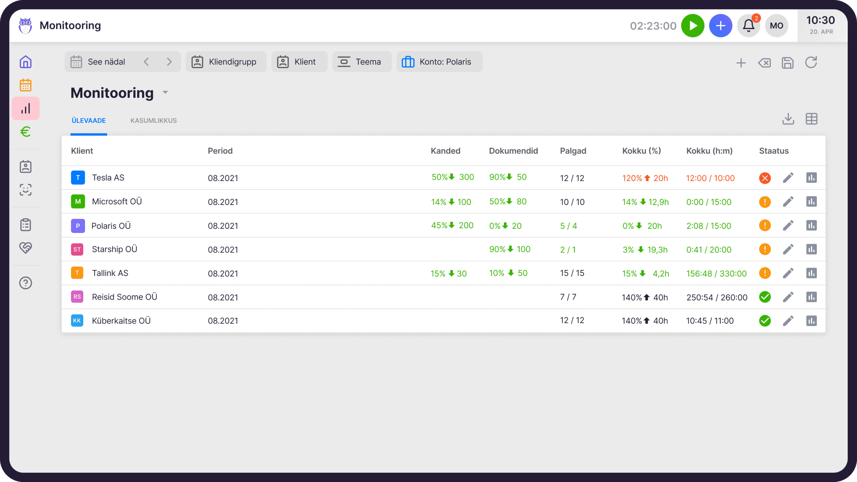The width and height of the screenshot is (857, 482).
Task: Clear filters with backspace icon
Action: [x=764, y=63]
